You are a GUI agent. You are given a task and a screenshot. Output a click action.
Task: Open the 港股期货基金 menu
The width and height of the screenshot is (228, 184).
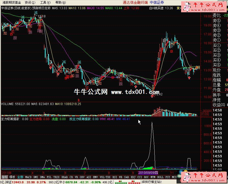click(12, 3)
